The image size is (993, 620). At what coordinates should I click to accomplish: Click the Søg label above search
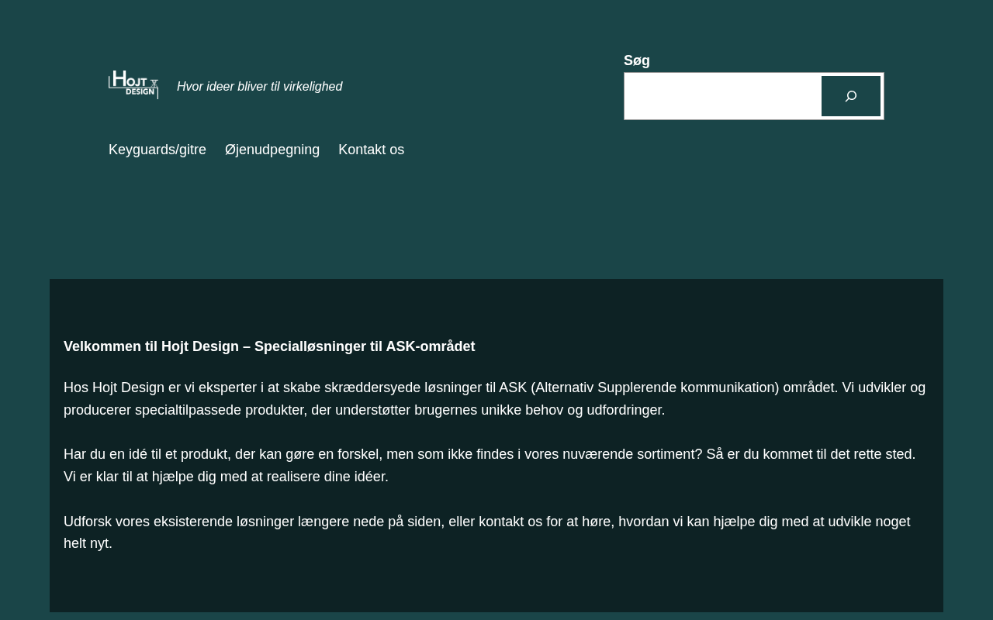click(637, 60)
